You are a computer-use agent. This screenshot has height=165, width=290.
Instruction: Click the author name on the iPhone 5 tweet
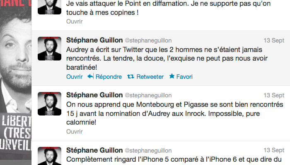tap(94, 151)
